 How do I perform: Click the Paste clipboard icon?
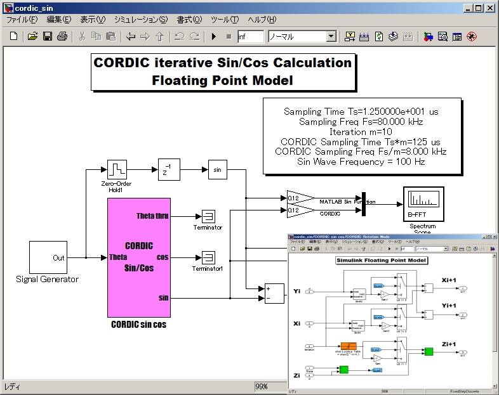[110, 37]
